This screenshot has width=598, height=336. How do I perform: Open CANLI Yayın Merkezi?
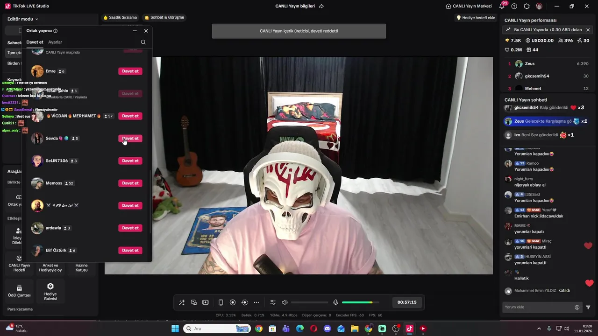coord(469,6)
